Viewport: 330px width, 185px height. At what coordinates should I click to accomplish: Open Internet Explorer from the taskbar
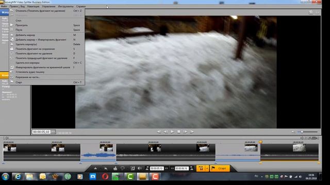click(x=18, y=177)
